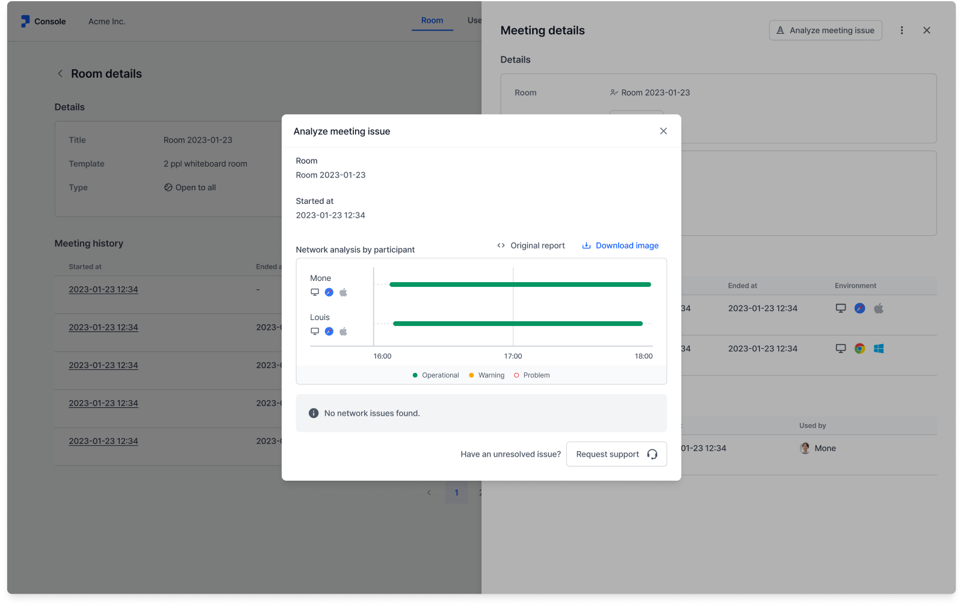Go back using the Room details arrow
963x607 pixels.
pyautogui.click(x=60, y=73)
